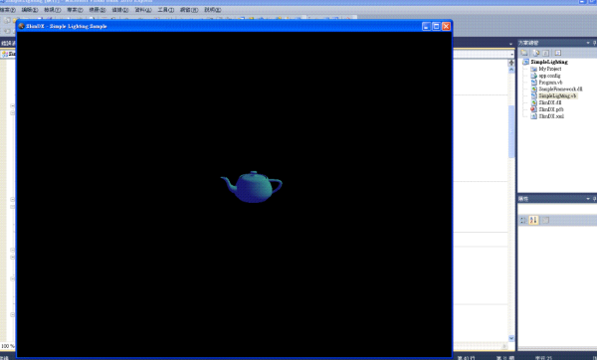597x360 pixels.
Task: Select the Categorized view icon in Properties panel
Action: (x=523, y=220)
